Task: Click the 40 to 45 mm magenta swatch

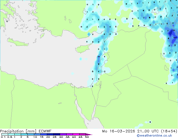Action: pyautogui.click(x=76, y=134)
